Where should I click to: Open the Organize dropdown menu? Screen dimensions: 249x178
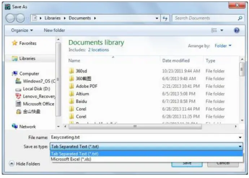pyautogui.click(x=22, y=30)
